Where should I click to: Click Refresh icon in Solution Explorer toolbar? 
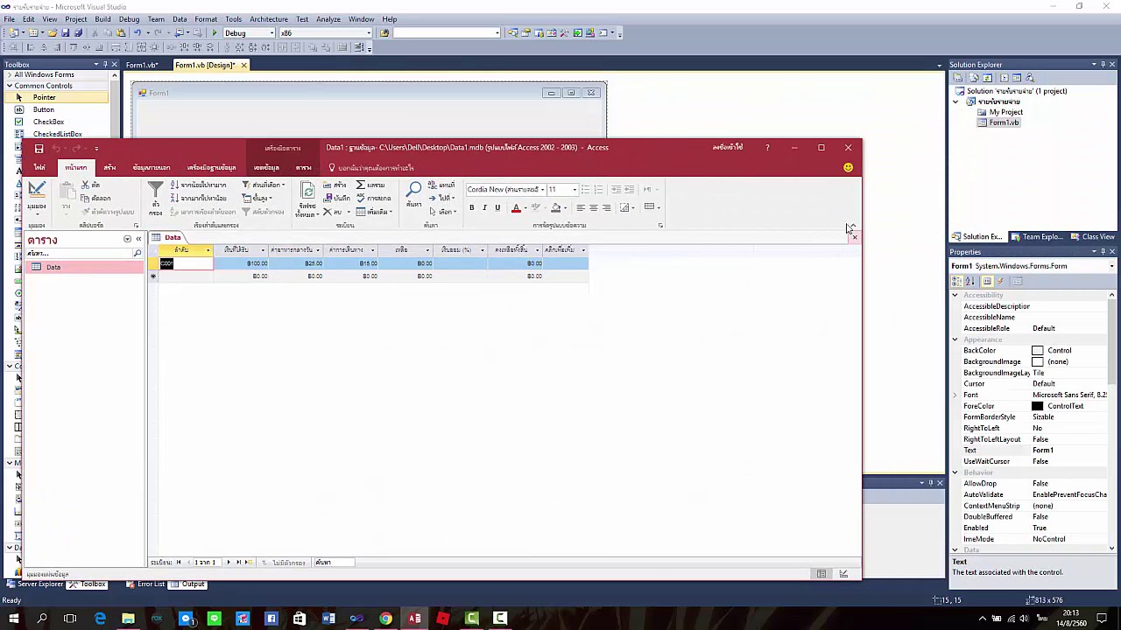tap(988, 78)
